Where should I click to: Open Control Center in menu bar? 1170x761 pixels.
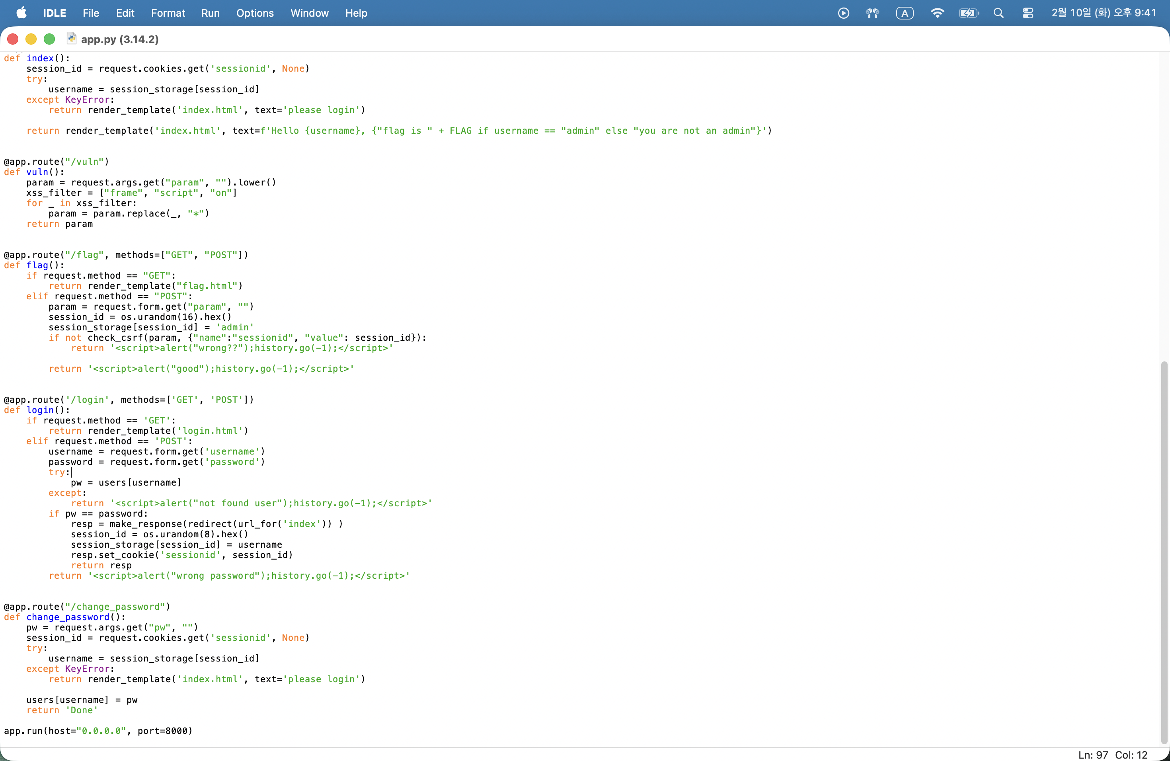click(x=1028, y=13)
